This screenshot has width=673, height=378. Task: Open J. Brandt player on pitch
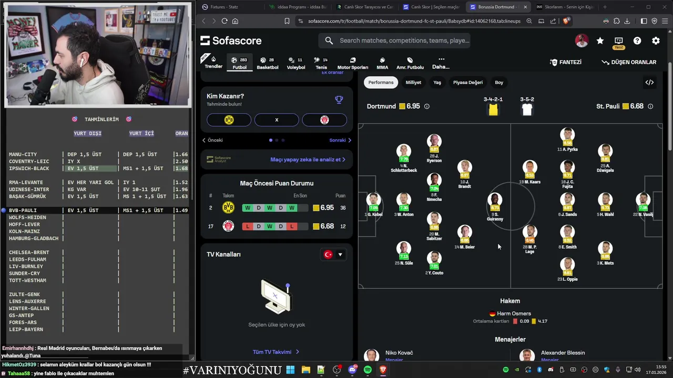464,174
